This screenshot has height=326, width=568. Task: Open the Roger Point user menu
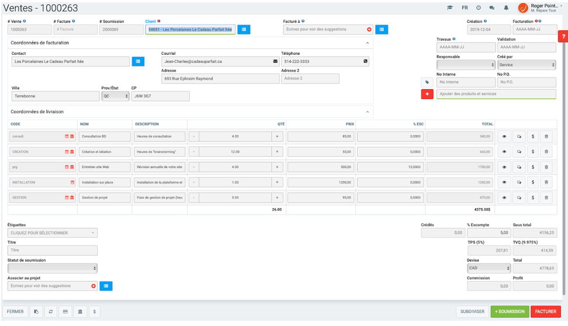[x=541, y=8]
